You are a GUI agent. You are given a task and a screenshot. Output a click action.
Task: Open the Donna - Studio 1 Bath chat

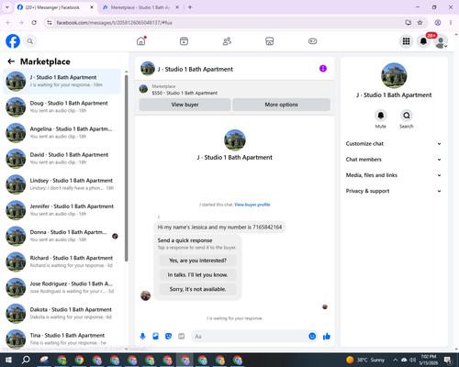click(x=62, y=236)
